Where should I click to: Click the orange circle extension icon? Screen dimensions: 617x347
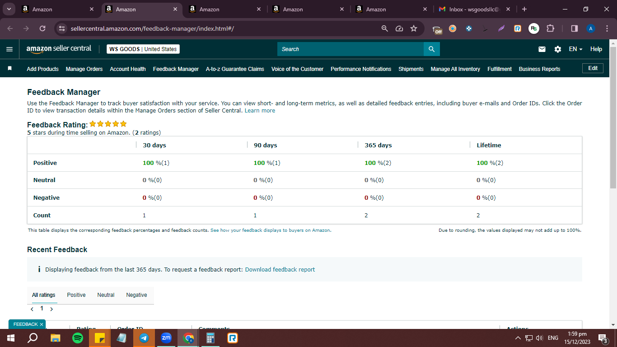tap(453, 28)
